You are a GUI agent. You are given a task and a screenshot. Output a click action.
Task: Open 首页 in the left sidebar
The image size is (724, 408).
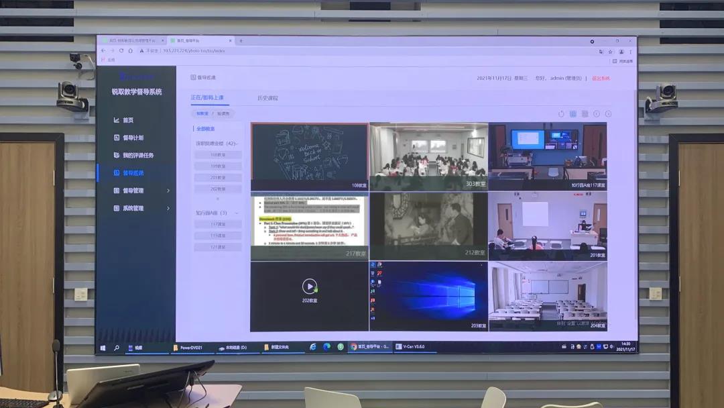[127, 120]
